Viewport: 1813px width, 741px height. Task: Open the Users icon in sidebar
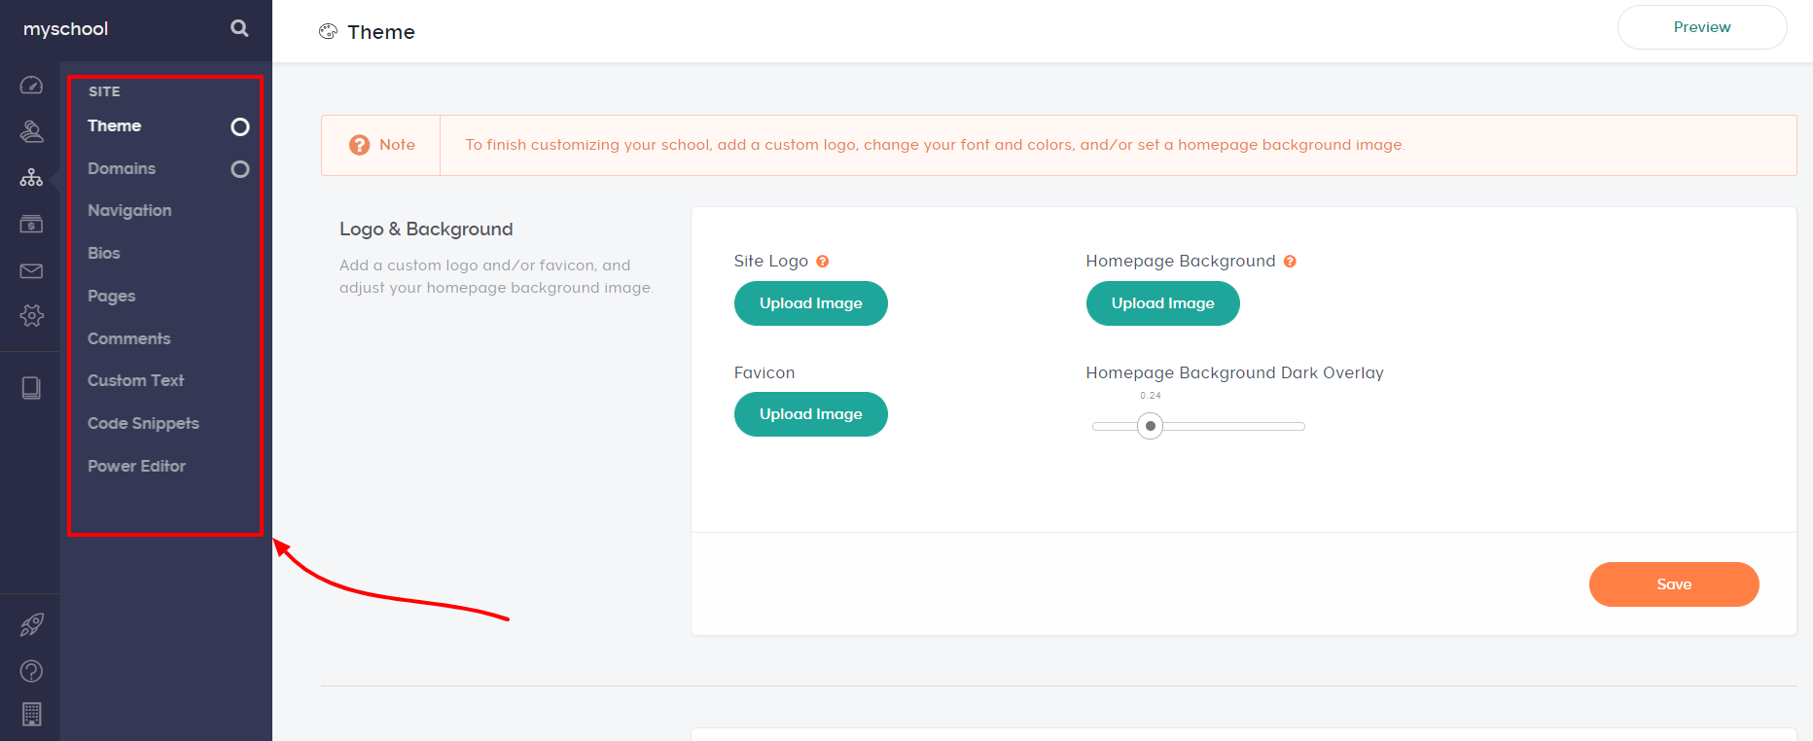[x=31, y=131]
